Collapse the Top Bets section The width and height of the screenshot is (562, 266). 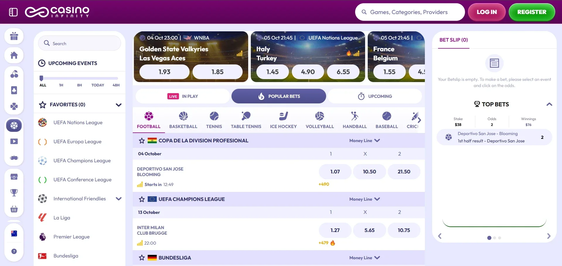pyautogui.click(x=549, y=104)
